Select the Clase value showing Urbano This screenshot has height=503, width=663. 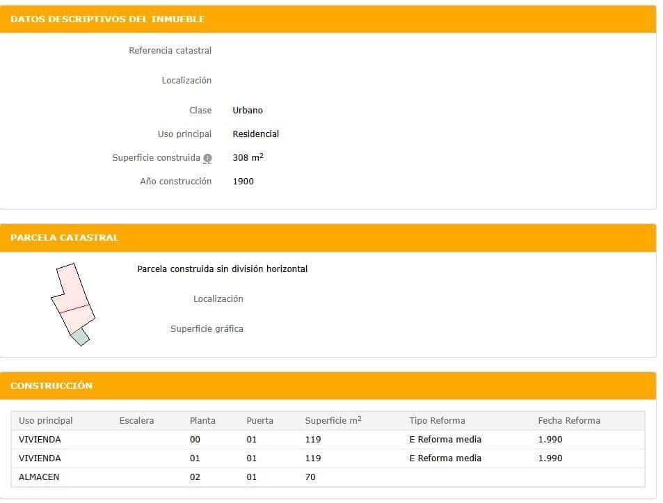click(246, 110)
